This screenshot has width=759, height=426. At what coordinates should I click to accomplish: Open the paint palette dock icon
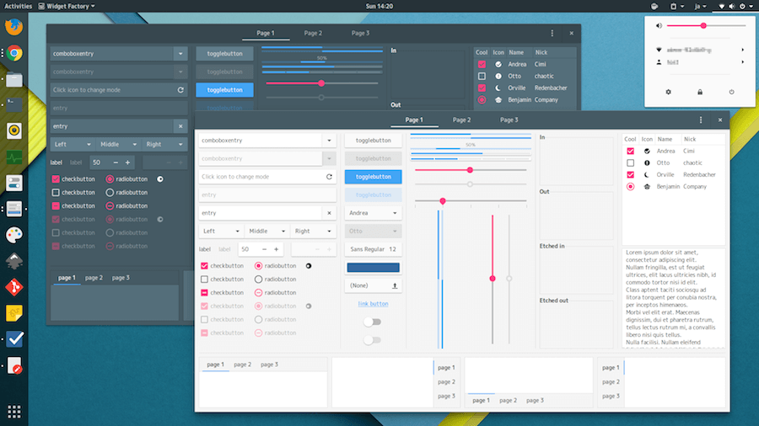pos(14,235)
